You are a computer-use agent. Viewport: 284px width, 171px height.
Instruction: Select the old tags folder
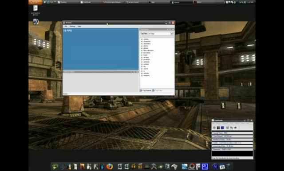(x=146, y=57)
